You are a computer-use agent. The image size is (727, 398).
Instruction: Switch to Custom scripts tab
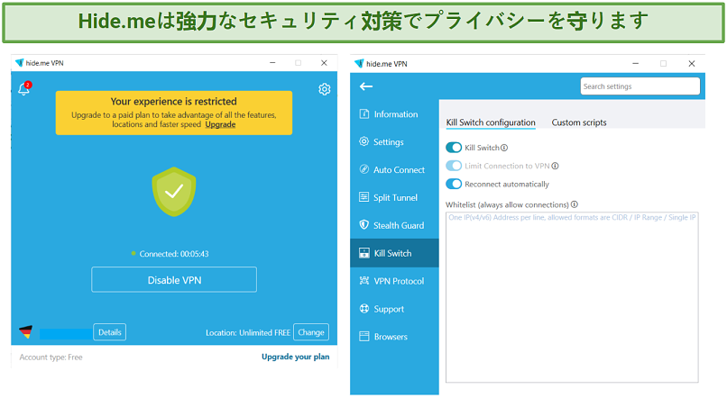(x=579, y=122)
